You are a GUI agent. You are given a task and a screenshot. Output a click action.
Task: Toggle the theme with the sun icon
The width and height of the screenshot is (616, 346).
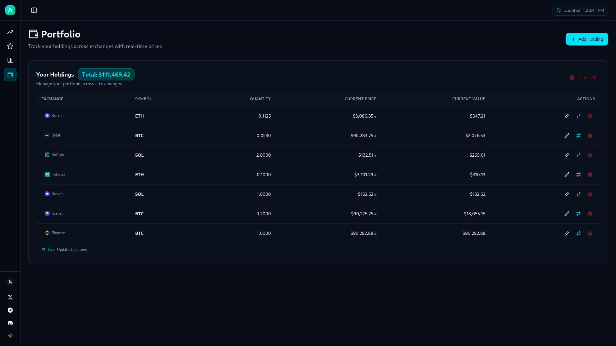click(x=10, y=336)
